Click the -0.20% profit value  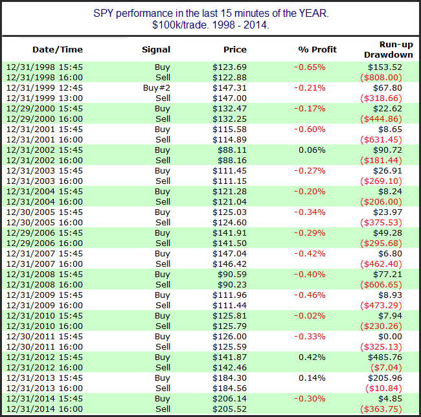pyautogui.click(x=310, y=192)
